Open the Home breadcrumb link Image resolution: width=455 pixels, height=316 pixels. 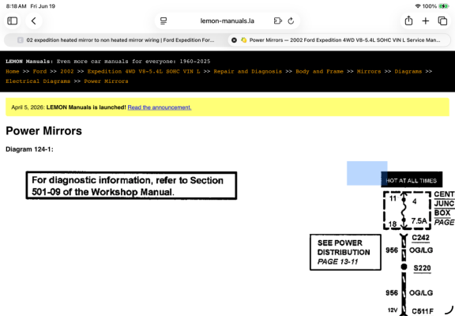tap(12, 71)
